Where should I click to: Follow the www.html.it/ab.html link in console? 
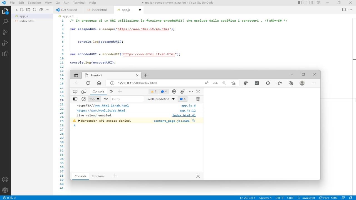(x=112, y=106)
